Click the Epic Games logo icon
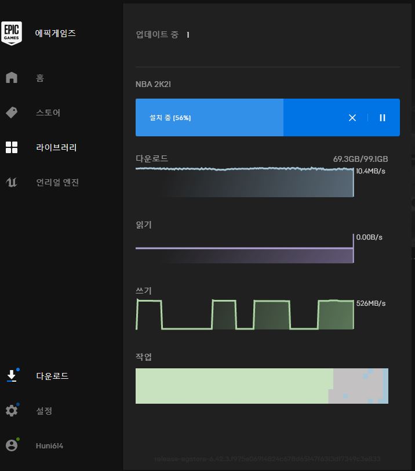 (x=12, y=33)
